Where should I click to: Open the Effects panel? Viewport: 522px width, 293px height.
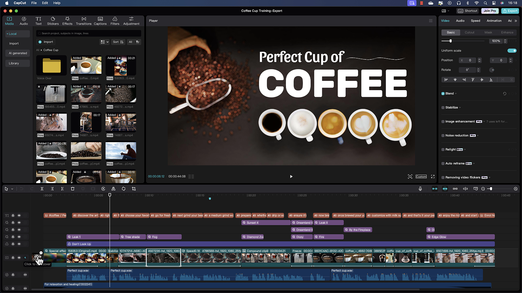point(67,21)
